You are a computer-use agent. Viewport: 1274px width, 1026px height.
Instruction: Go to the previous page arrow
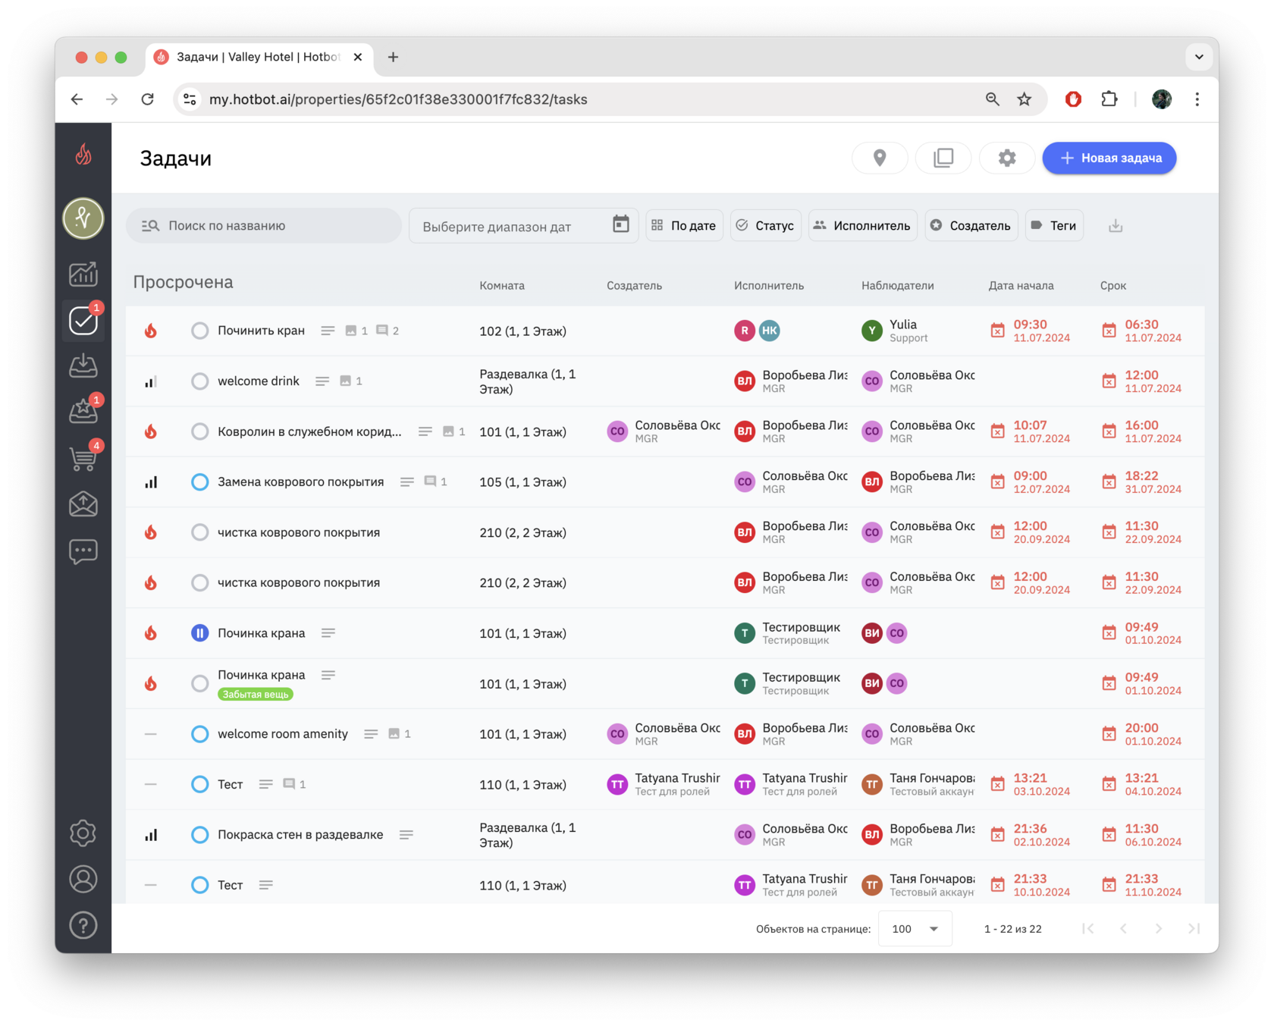pyautogui.click(x=1123, y=929)
